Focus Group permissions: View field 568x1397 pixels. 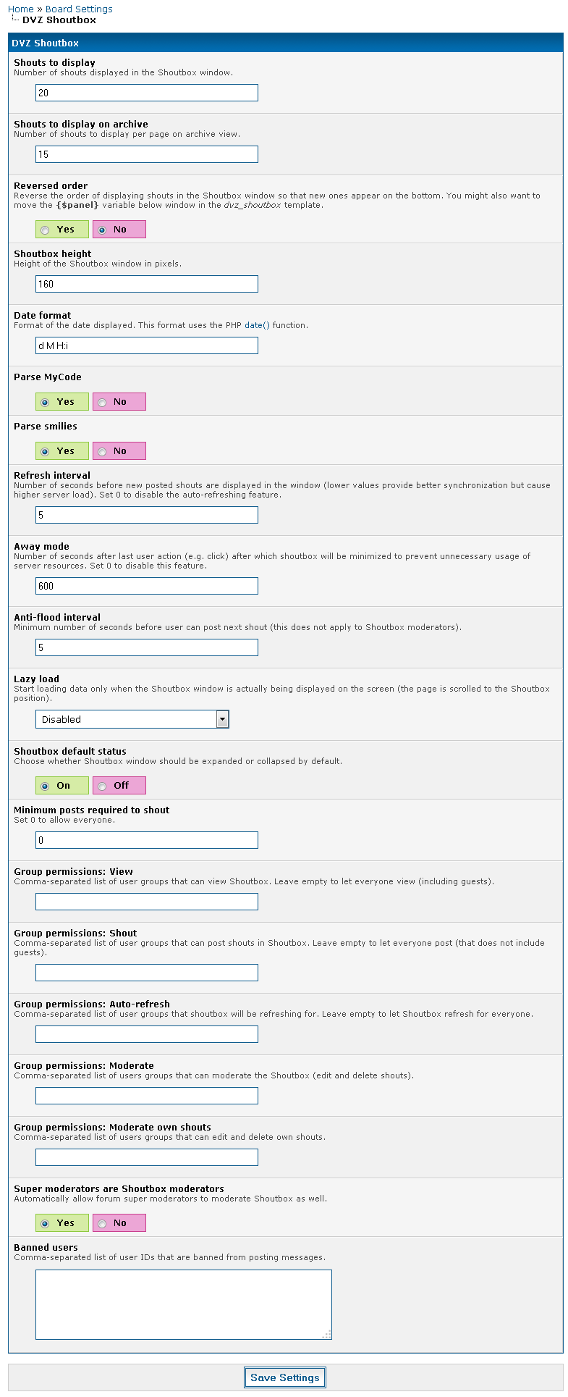point(146,902)
